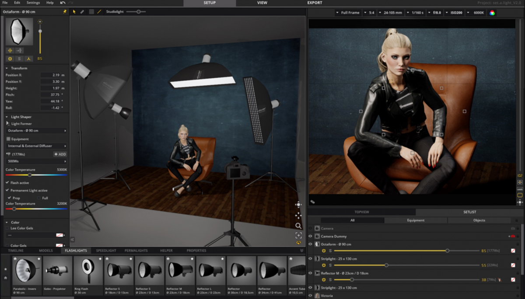525x299 pixels.
Task: Click the Equipment filter button in setlist
Action: pos(415,220)
